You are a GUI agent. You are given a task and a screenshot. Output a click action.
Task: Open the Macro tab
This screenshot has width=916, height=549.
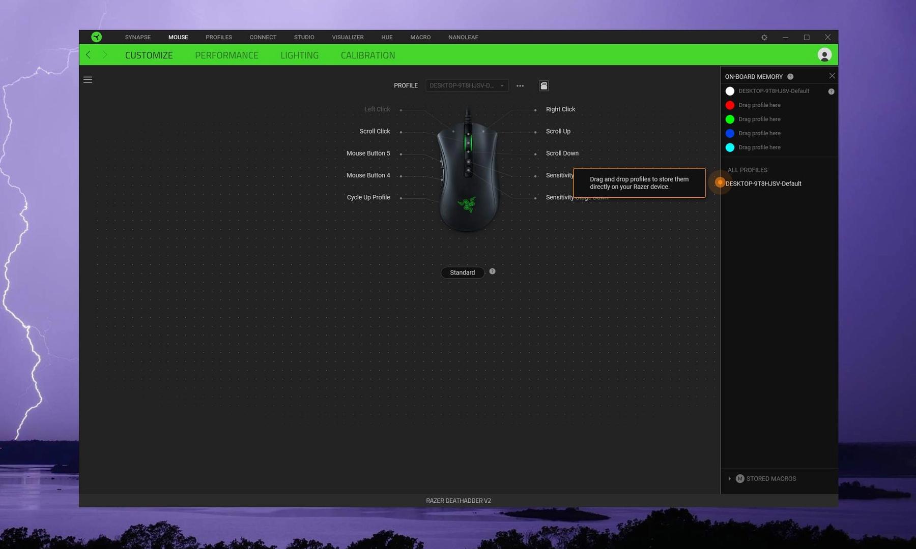(420, 37)
